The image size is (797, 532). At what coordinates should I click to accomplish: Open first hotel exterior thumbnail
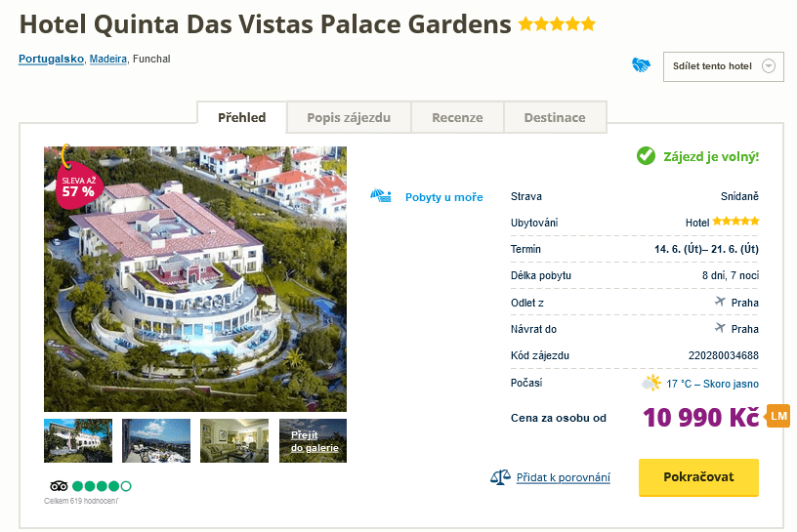tap(78, 440)
